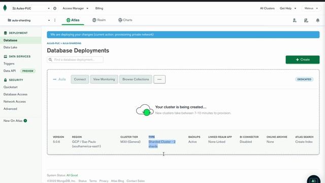Click the invite user icon
325x183 pixels.
tap(295, 20)
